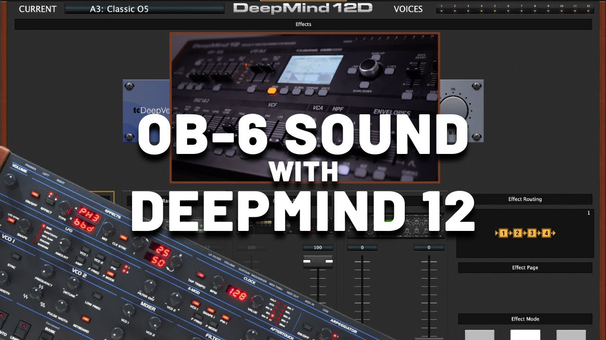
Task: Click the Mix knob on right effect module
Action: [453, 110]
